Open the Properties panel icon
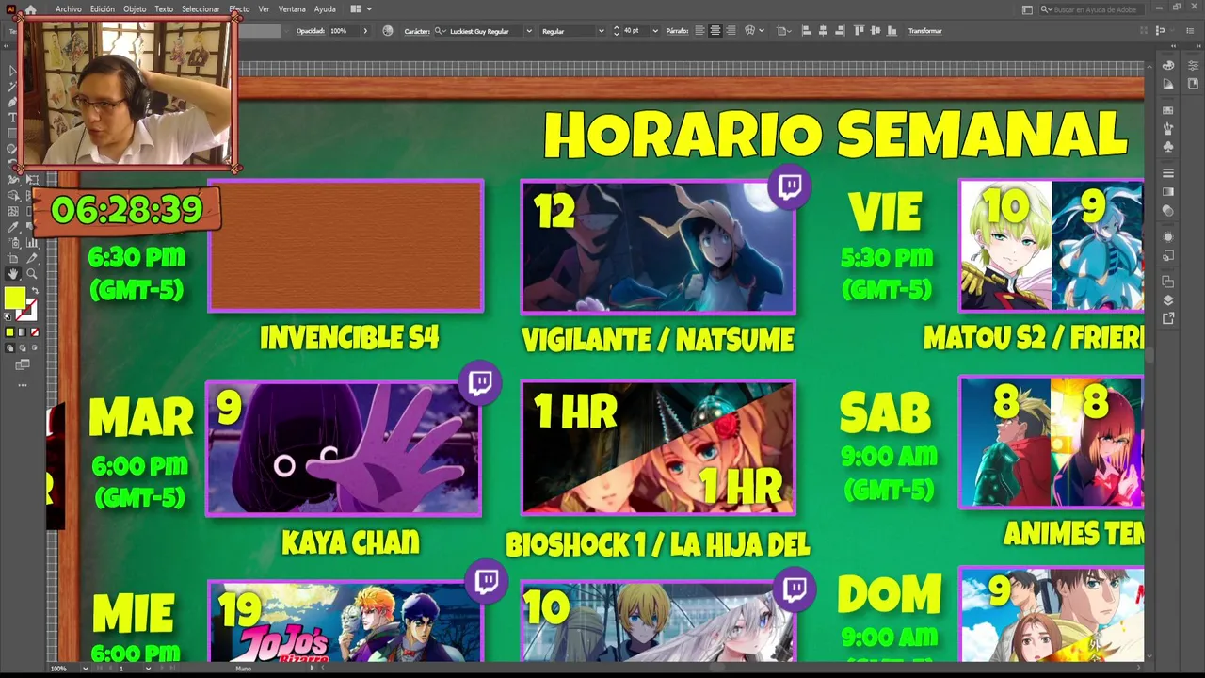This screenshot has height=678, width=1205. [x=1194, y=65]
